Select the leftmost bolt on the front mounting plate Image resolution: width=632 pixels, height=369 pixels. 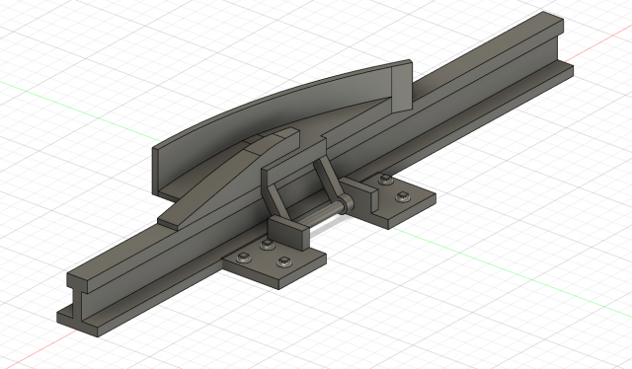244,258
